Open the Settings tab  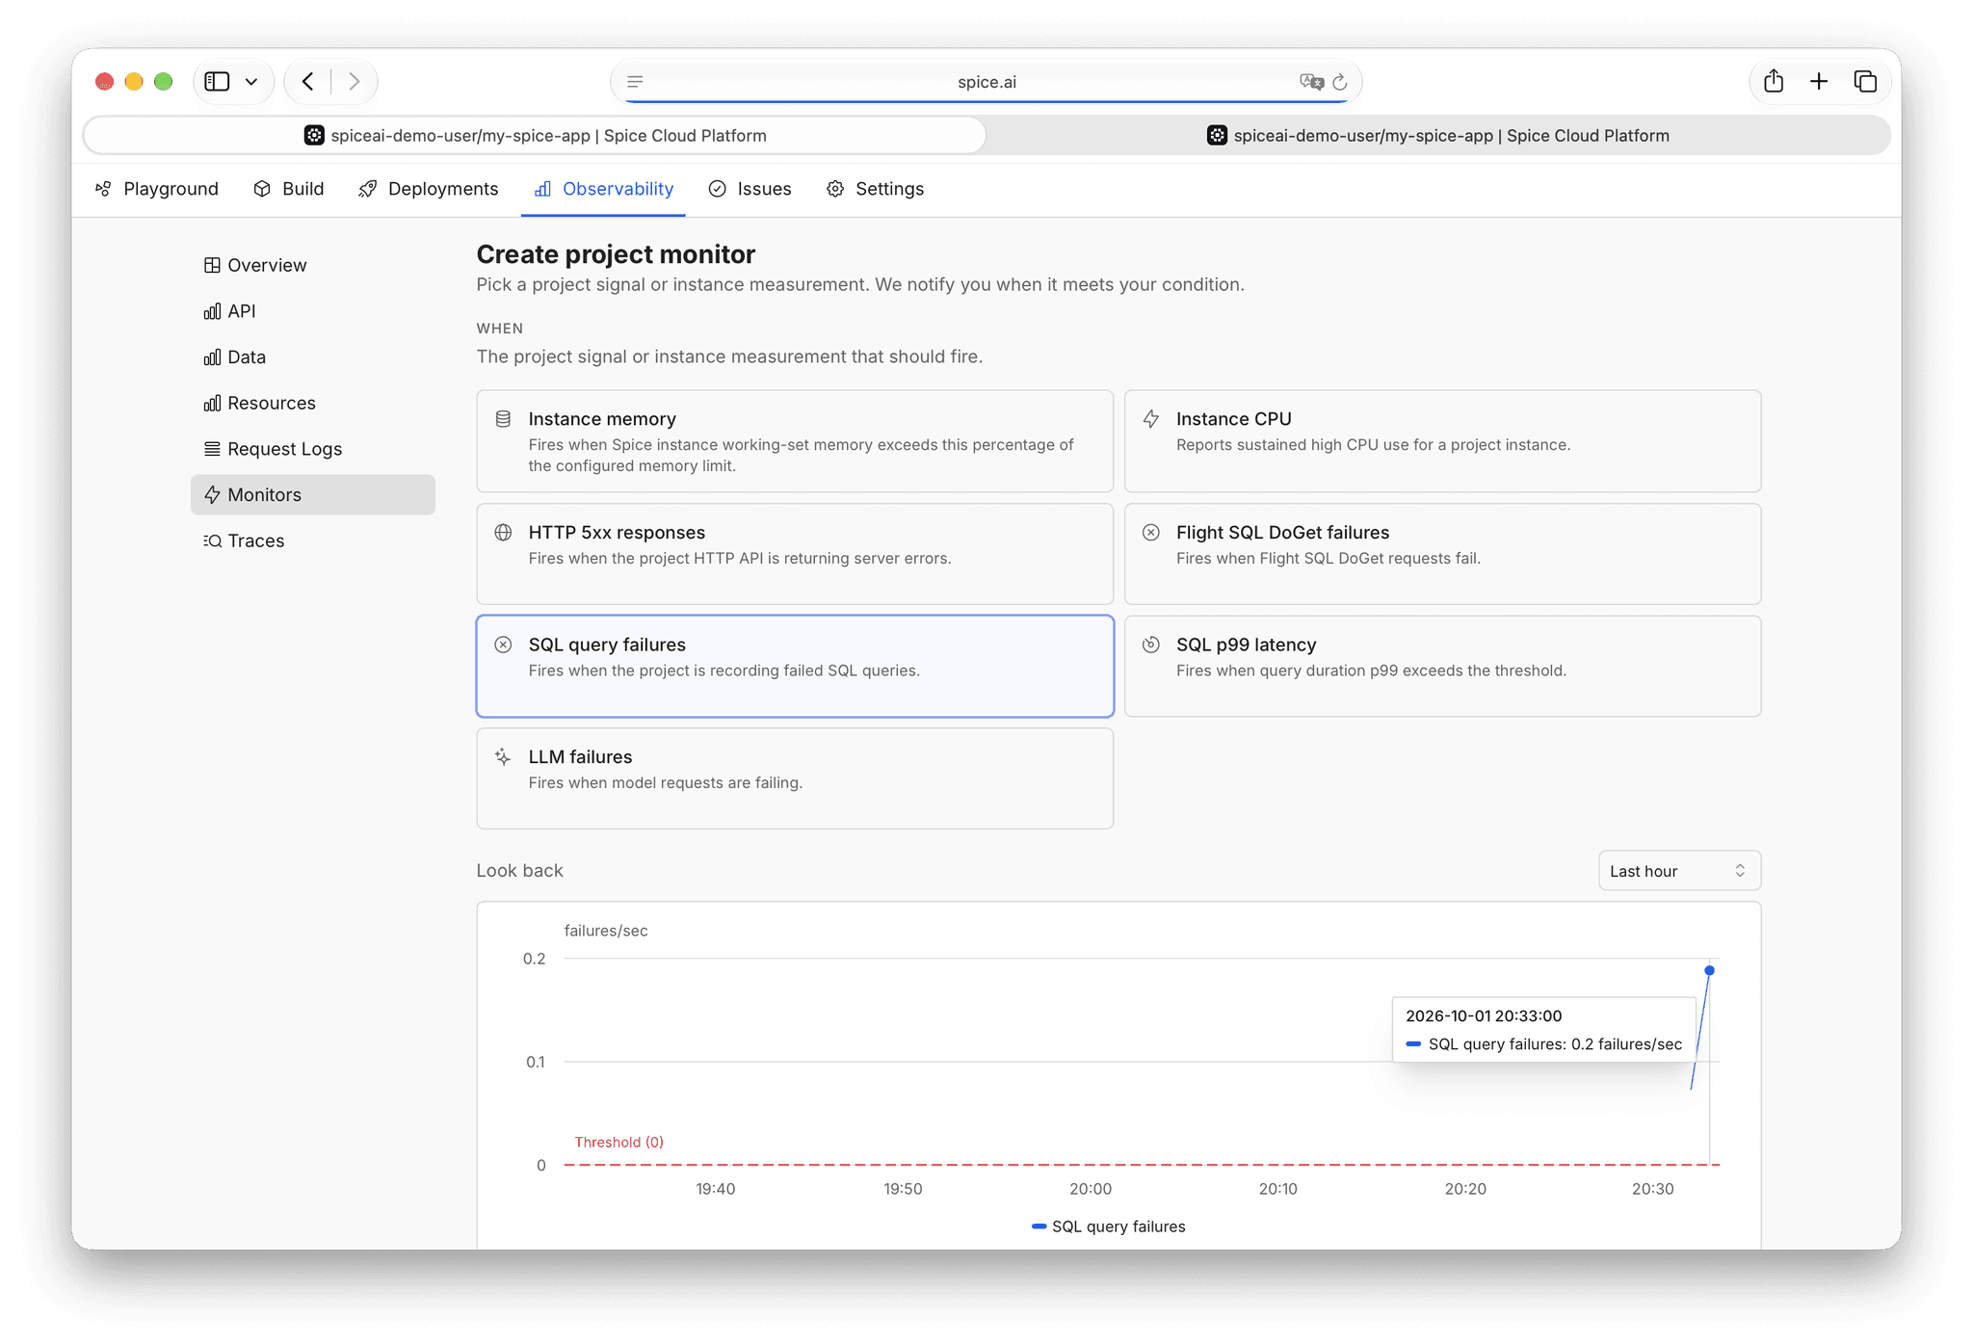coord(875,189)
